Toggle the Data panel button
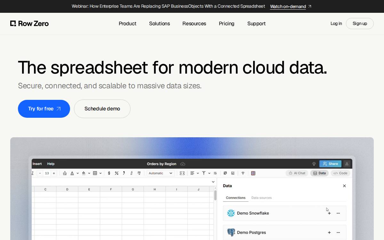This screenshot has width=384, height=240. [319, 173]
